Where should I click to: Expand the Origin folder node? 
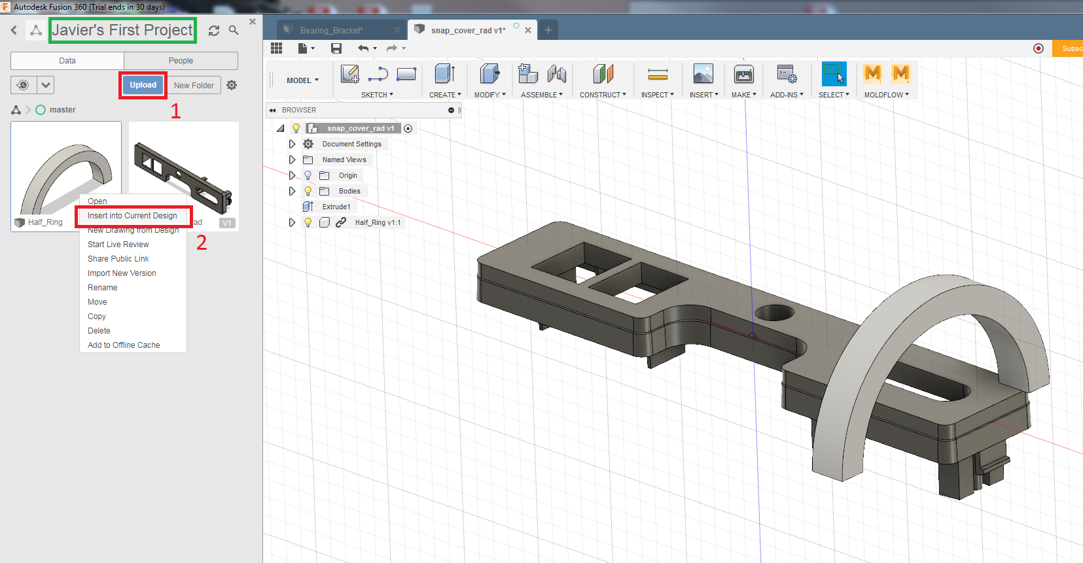tap(293, 175)
